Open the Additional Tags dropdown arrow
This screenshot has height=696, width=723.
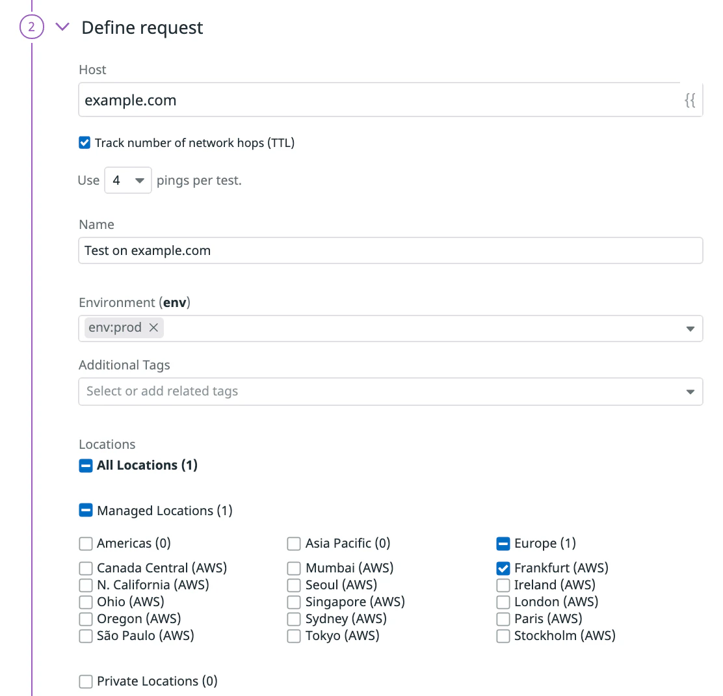pyautogui.click(x=690, y=392)
